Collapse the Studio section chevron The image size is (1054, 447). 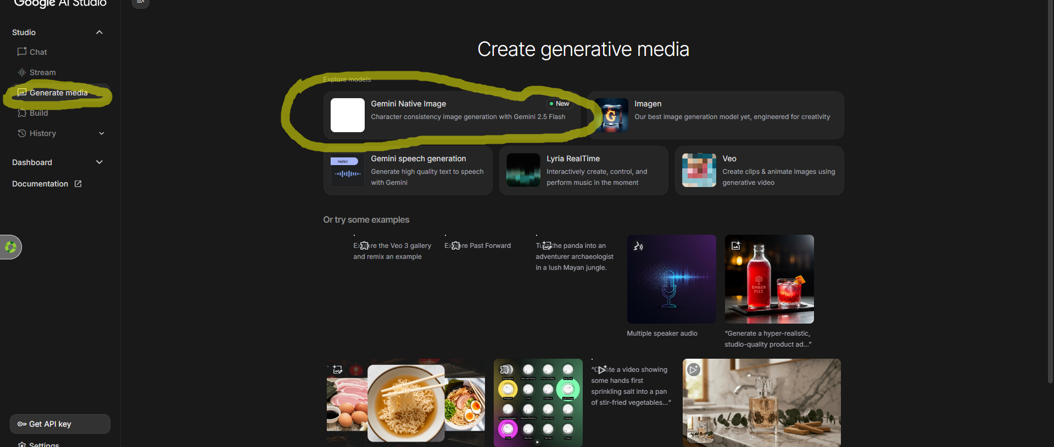point(99,32)
